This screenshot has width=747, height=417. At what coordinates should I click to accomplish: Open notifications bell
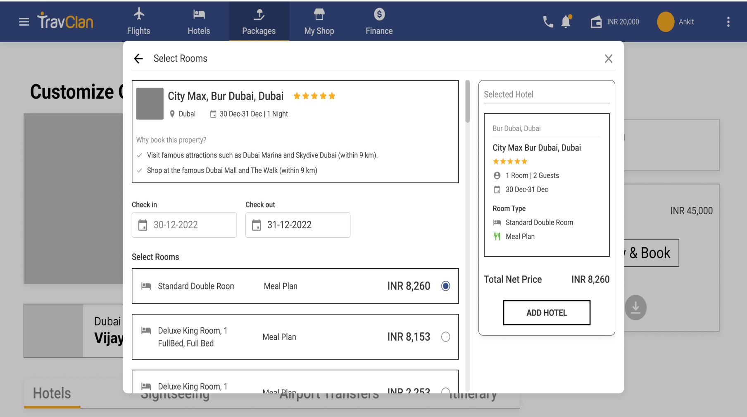(566, 21)
